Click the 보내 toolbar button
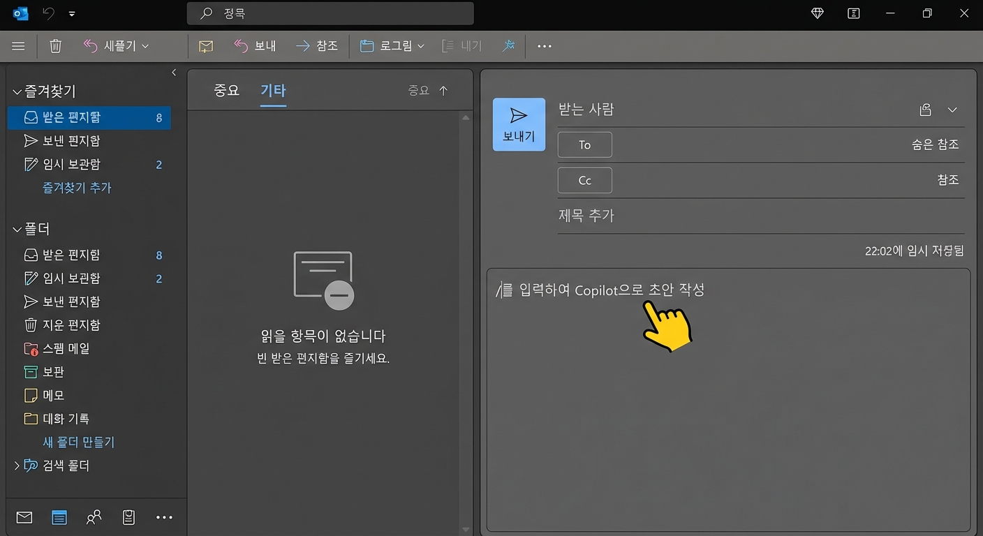This screenshot has width=983, height=536. 255,46
